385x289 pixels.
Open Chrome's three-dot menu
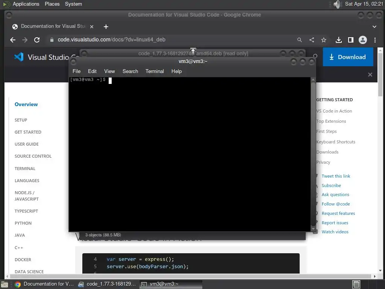tap(375, 40)
